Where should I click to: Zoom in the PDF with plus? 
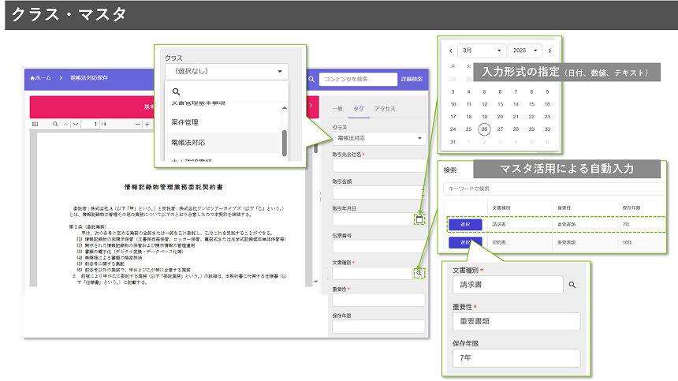(x=147, y=124)
